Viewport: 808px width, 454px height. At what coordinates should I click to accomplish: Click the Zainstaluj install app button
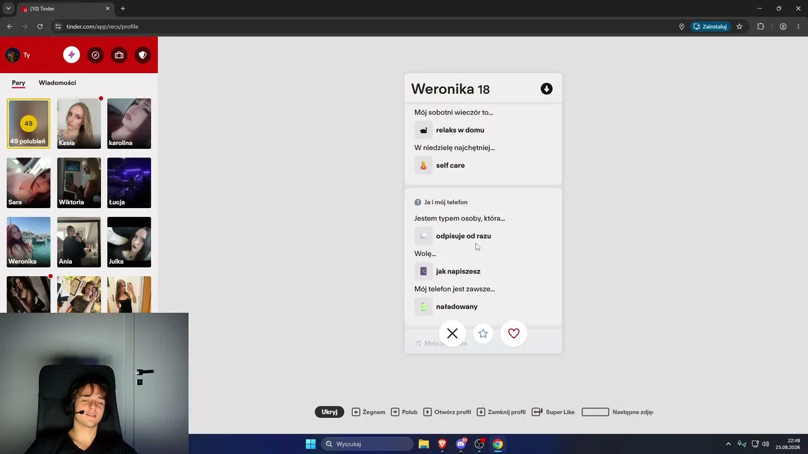pos(710,26)
